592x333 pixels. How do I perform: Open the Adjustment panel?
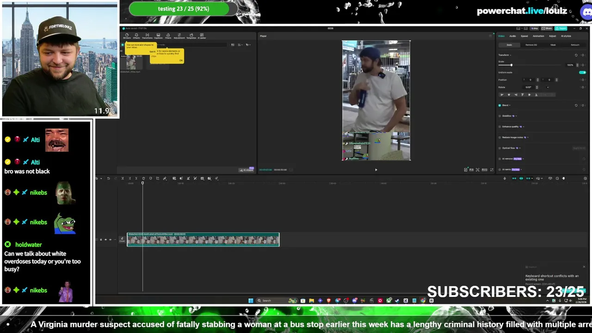179,36
